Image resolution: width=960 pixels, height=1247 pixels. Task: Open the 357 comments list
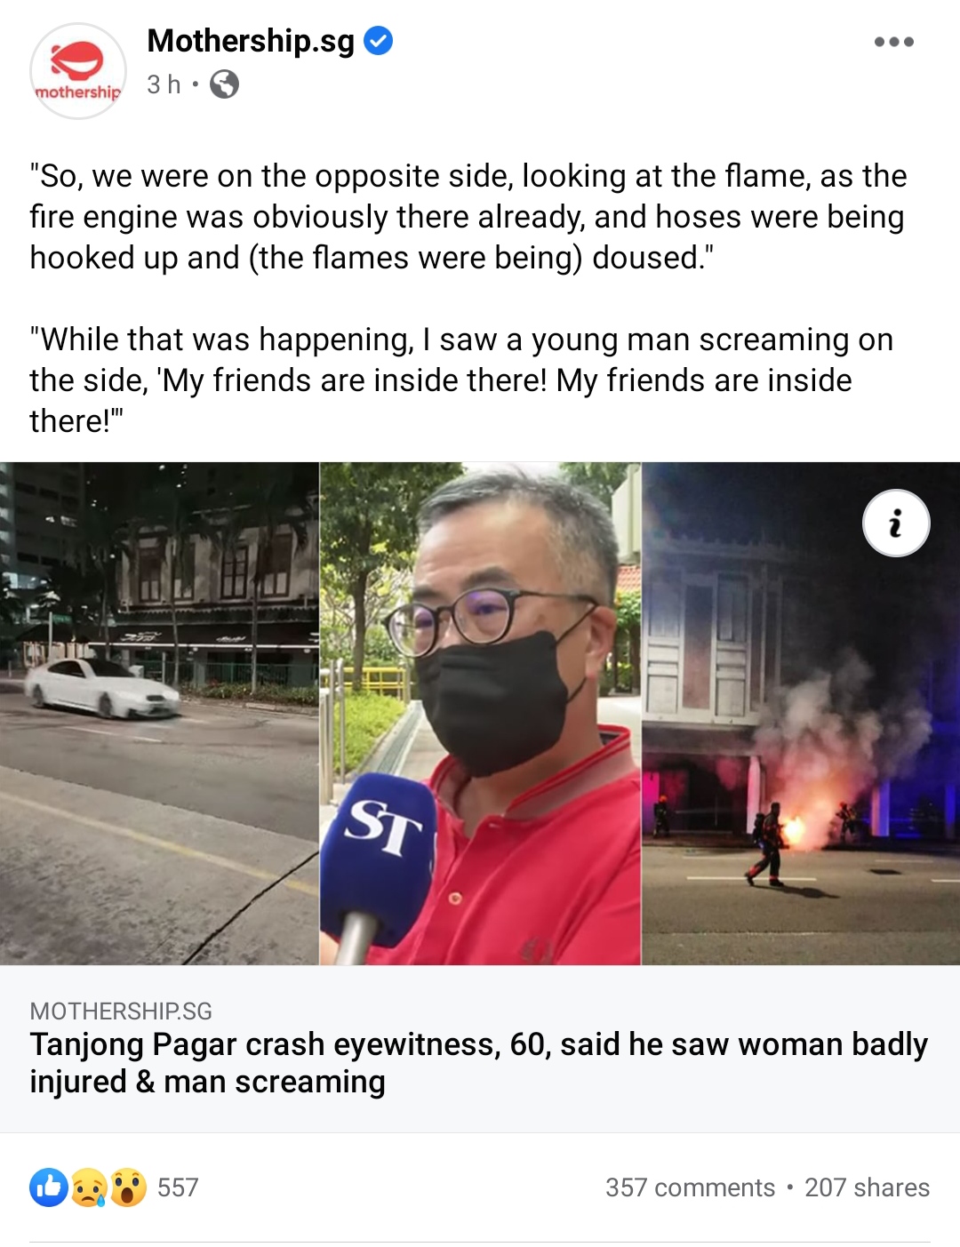(690, 1187)
